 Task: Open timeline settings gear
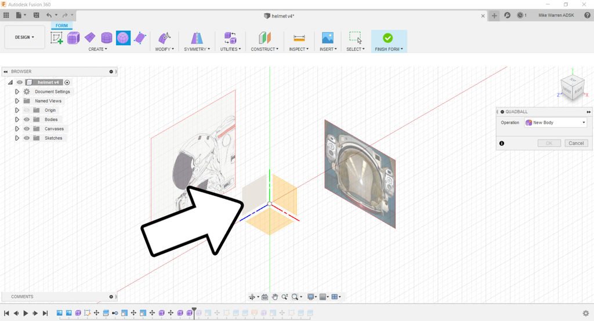pyautogui.click(x=586, y=313)
